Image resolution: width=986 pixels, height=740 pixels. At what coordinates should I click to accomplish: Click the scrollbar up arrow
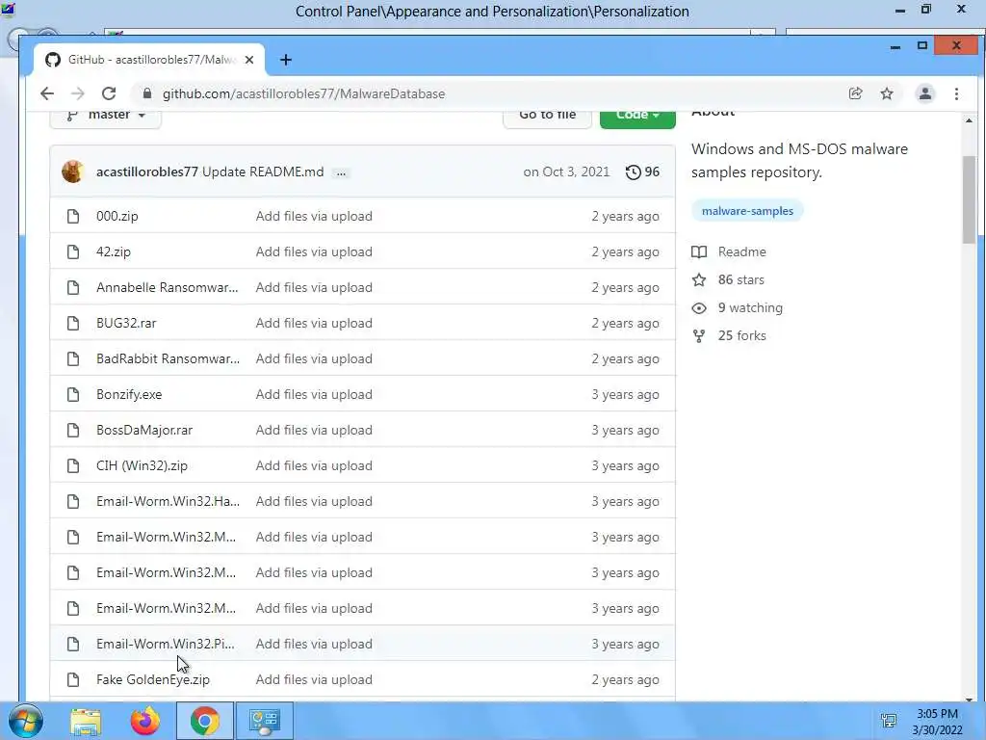(969, 120)
